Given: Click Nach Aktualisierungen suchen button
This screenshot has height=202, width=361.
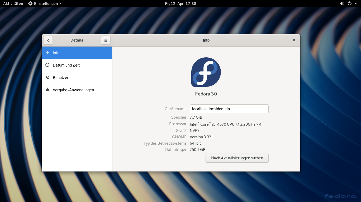Looking at the screenshot, I should [237, 158].
